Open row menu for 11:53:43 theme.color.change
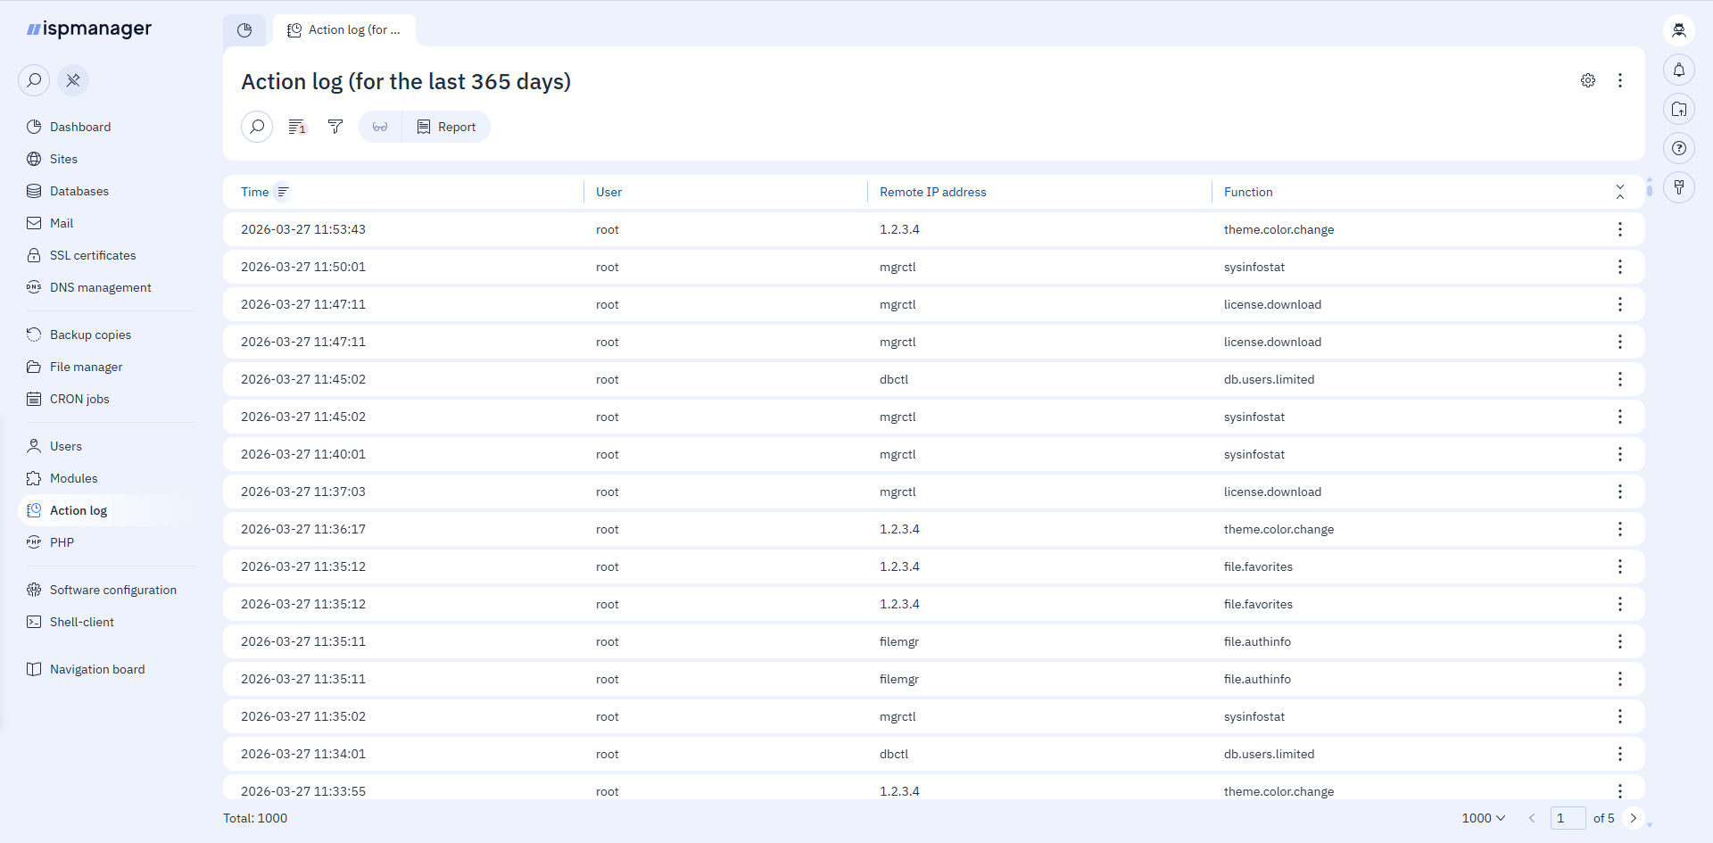 tap(1620, 229)
